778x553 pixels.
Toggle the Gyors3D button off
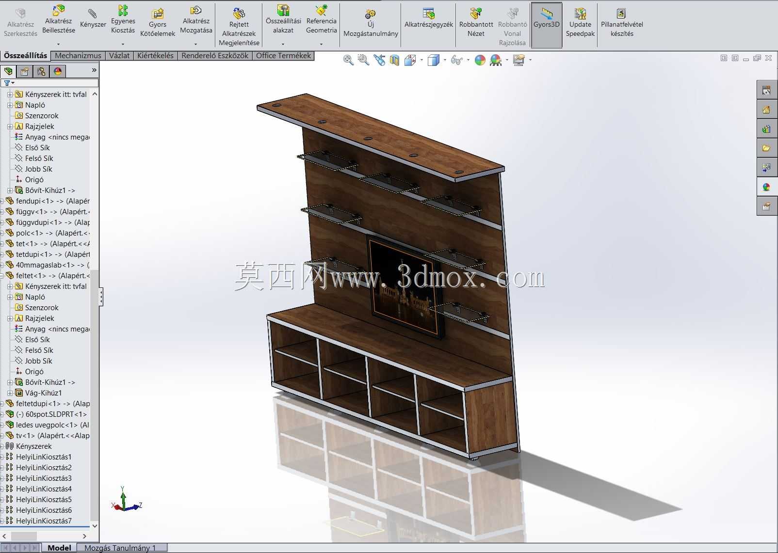(547, 24)
